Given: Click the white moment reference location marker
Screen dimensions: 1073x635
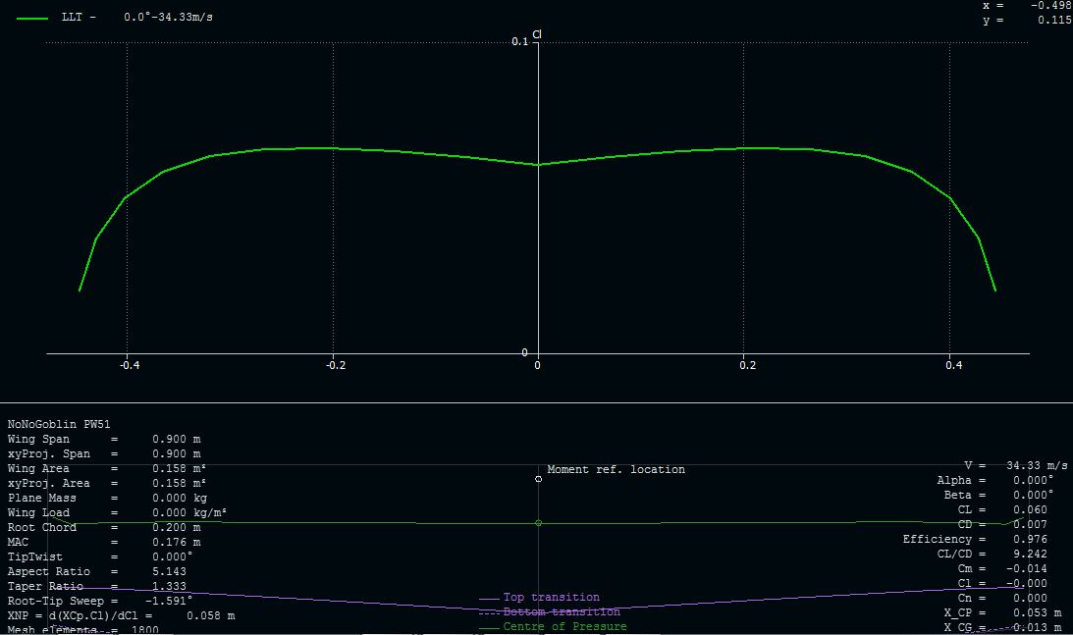Looking at the screenshot, I should tap(539, 479).
